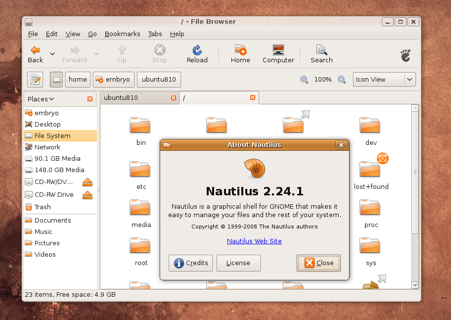Open the Nautilus Web Site link
The height and width of the screenshot is (320, 451).
point(254,241)
